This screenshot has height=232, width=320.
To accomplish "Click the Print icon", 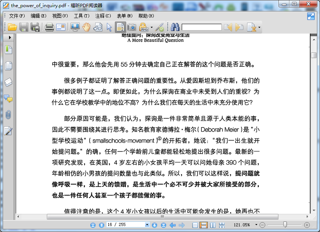I will (x=49, y=27).
